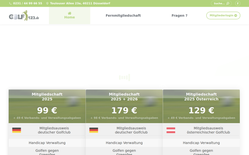Image resolution: width=249 pixels, height=155 pixels.
Task: Open the Fragen ? menu item
Action: pos(179,16)
